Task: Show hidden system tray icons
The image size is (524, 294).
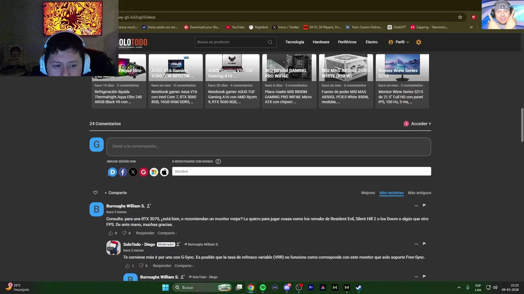Action: click(x=459, y=287)
